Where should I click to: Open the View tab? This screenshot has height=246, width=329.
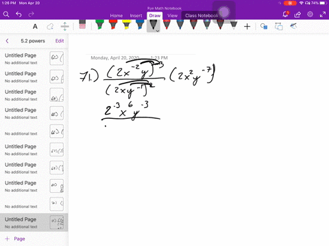coord(172,16)
